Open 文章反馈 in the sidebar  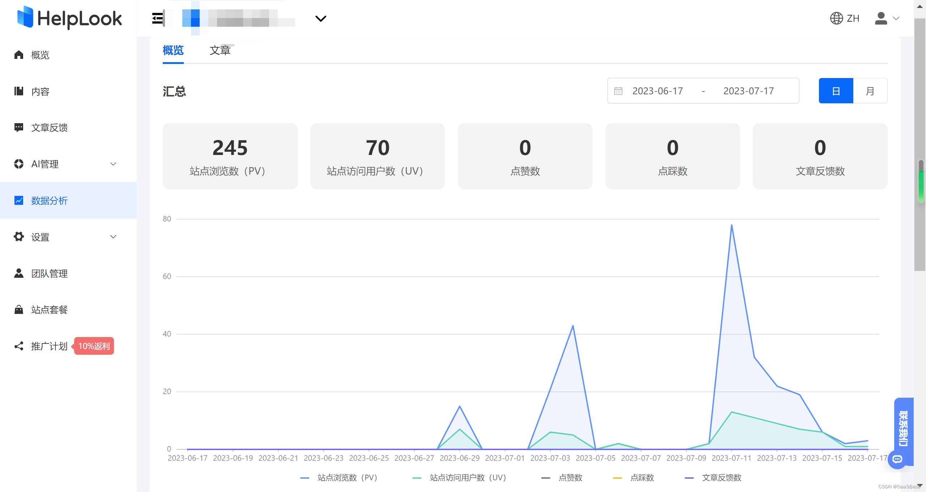[x=50, y=128]
